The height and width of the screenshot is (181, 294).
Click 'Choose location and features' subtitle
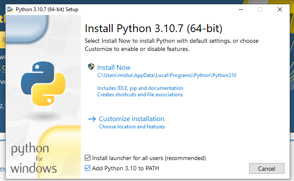(132, 127)
